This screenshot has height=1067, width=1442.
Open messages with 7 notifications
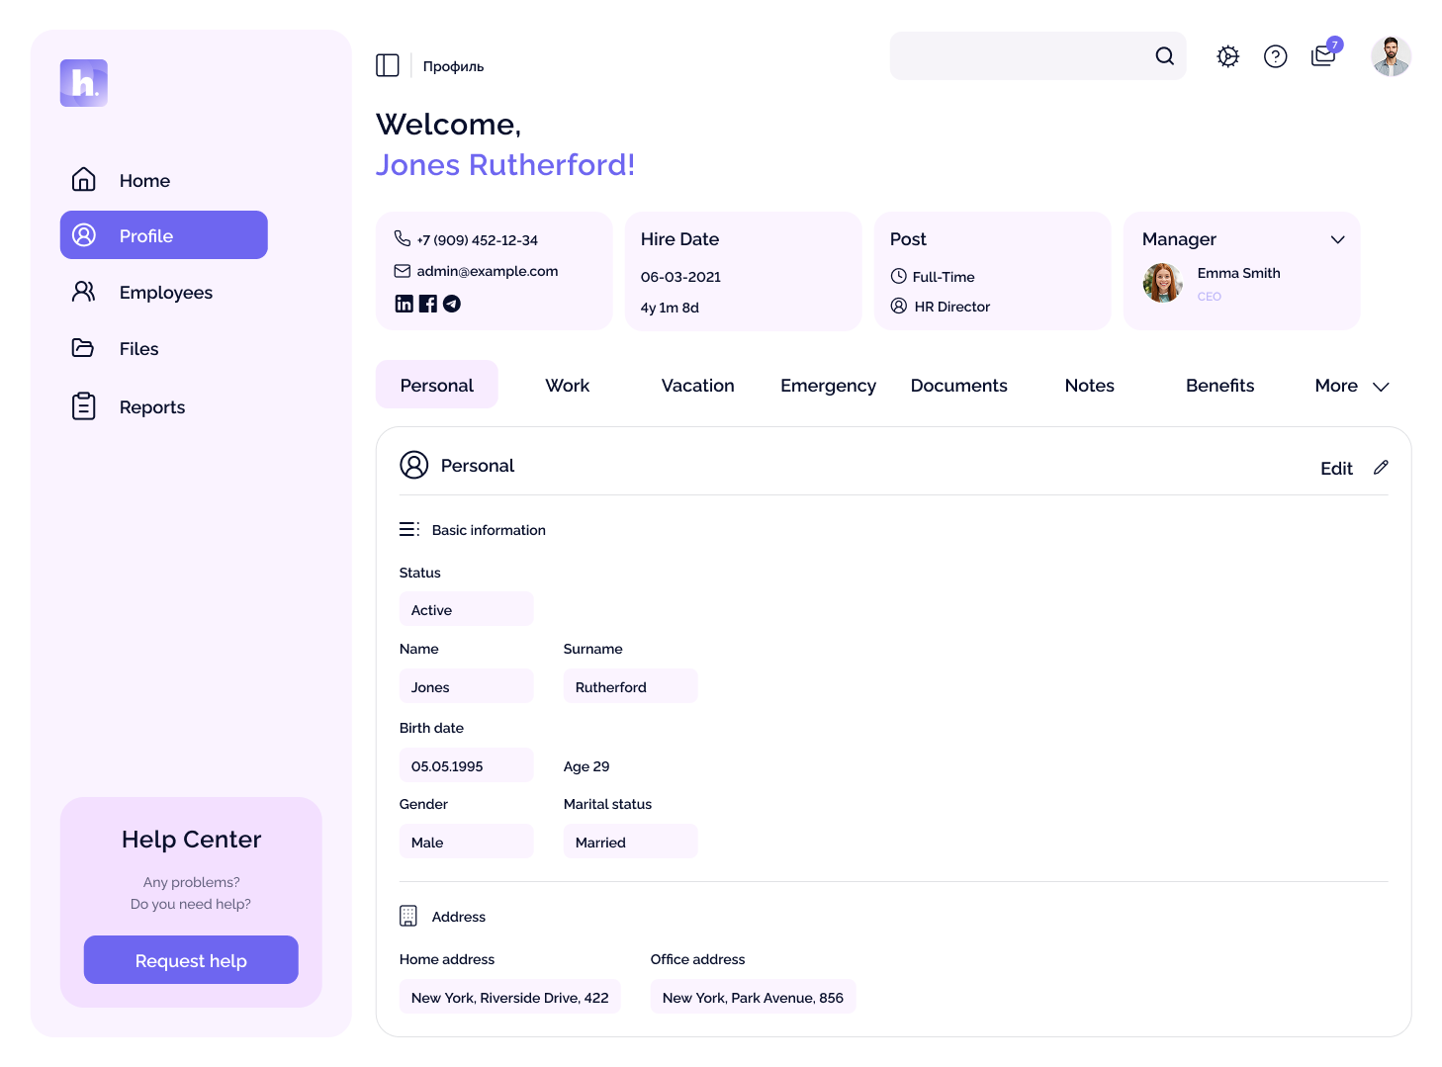tap(1322, 56)
